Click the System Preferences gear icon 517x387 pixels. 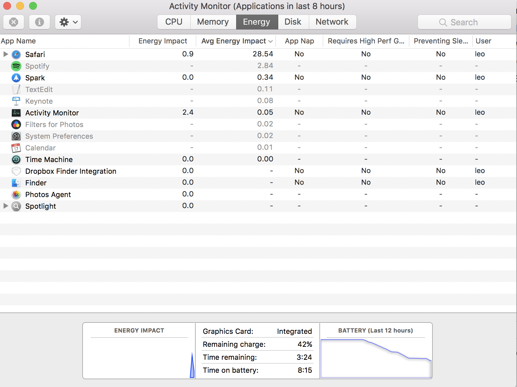point(16,136)
